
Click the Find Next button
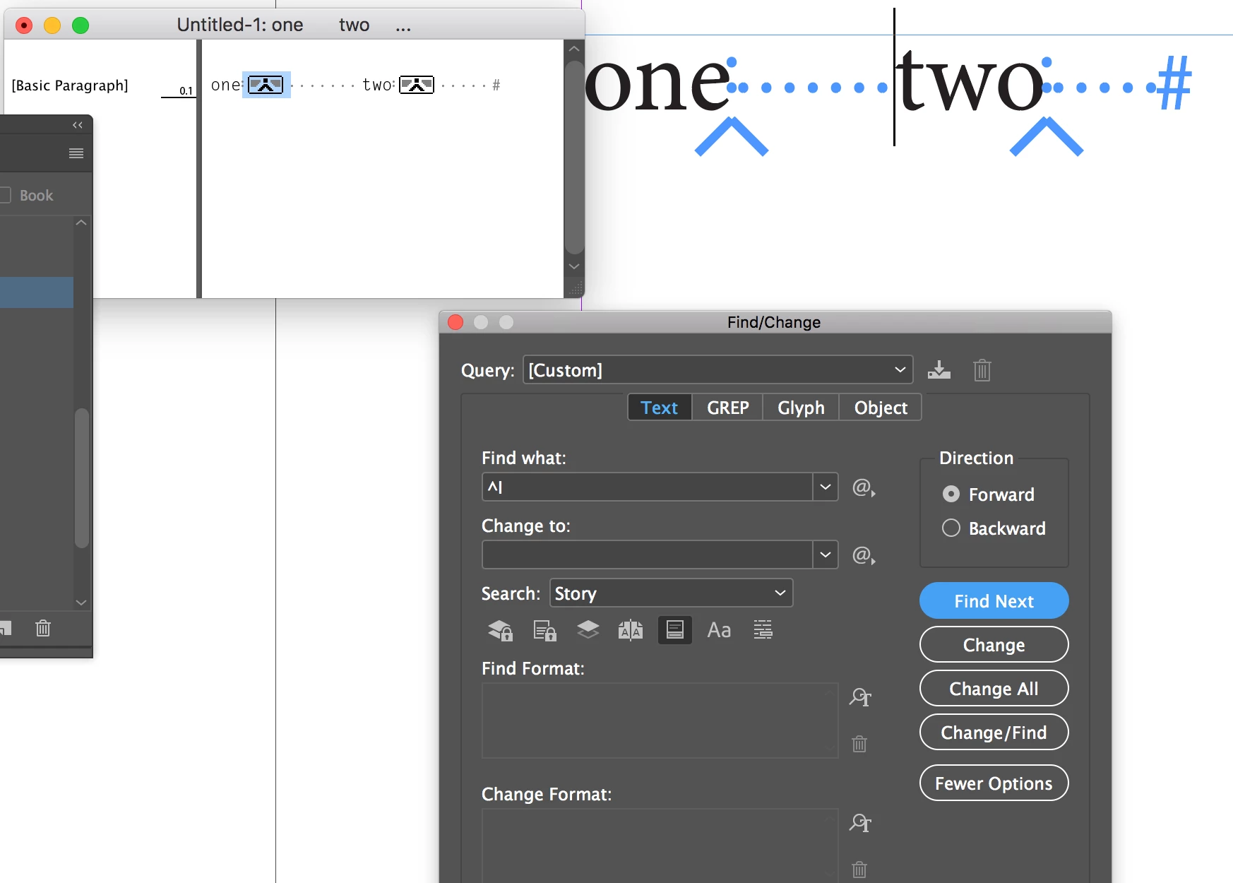pos(994,600)
